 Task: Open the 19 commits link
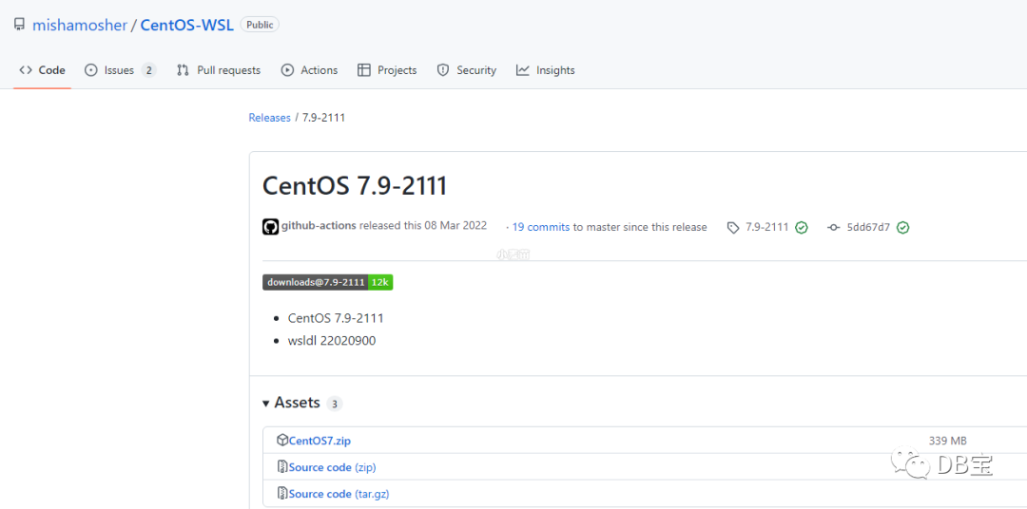coord(541,227)
